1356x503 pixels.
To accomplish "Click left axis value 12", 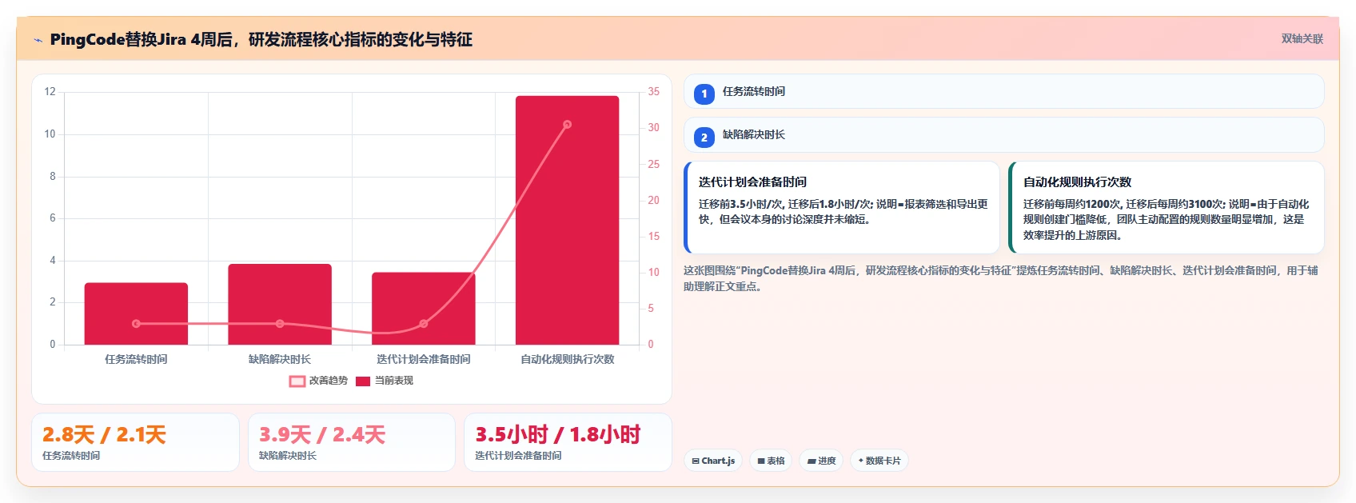I will click(50, 92).
